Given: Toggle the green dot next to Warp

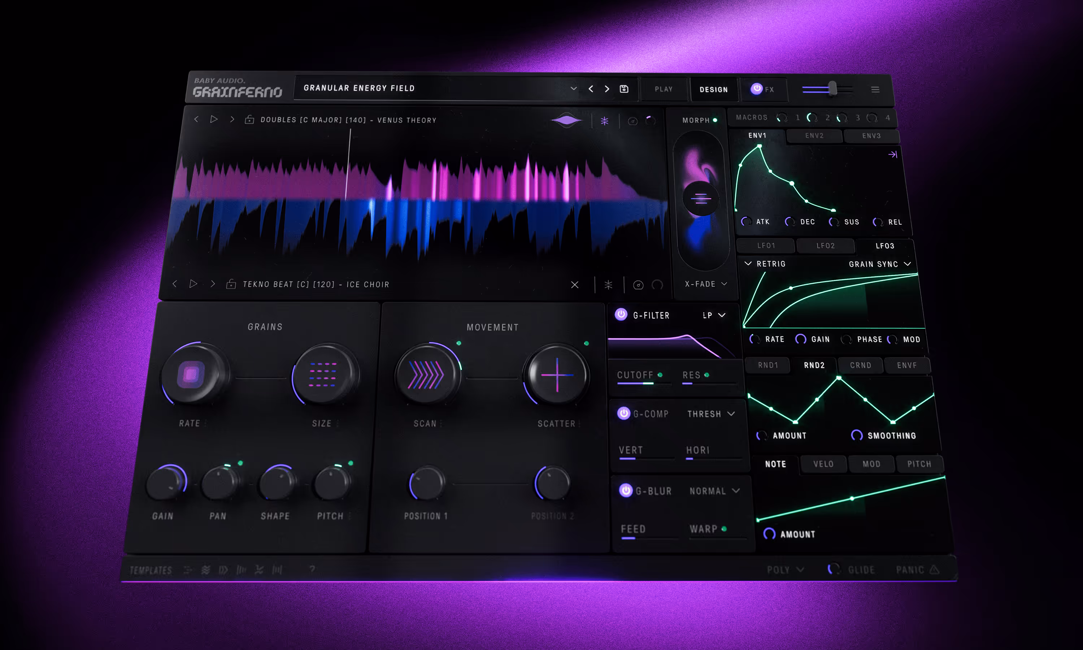Looking at the screenshot, I should (x=724, y=529).
